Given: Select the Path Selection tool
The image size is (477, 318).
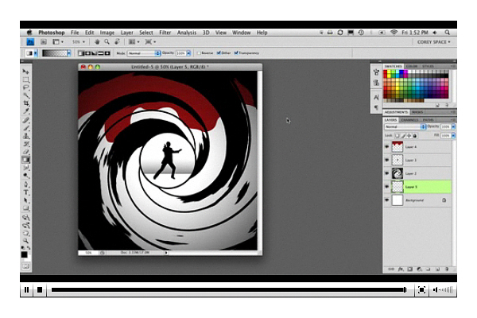Looking at the screenshot, I should [26, 200].
